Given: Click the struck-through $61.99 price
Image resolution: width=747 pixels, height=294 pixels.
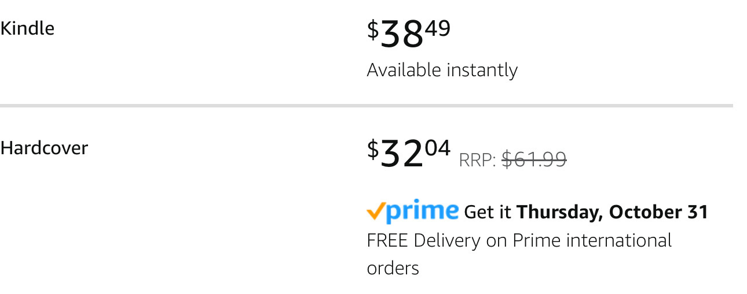Looking at the screenshot, I should click(533, 159).
